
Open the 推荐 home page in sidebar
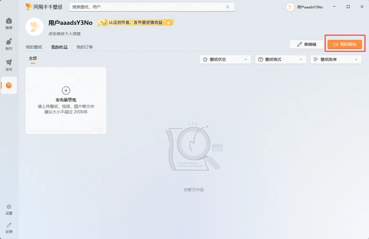(9, 23)
